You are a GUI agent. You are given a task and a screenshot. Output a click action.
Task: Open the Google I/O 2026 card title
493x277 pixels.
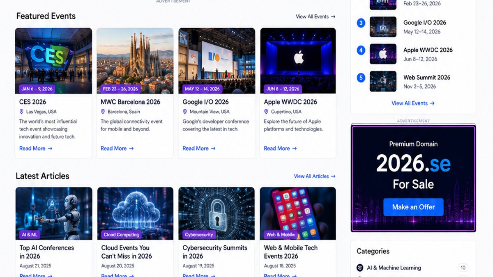tap(205, 102)
